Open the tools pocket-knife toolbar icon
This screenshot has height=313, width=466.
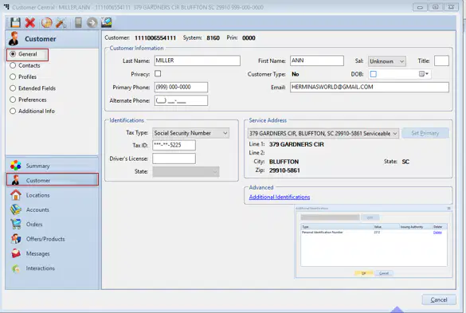(x=61, y=22)
